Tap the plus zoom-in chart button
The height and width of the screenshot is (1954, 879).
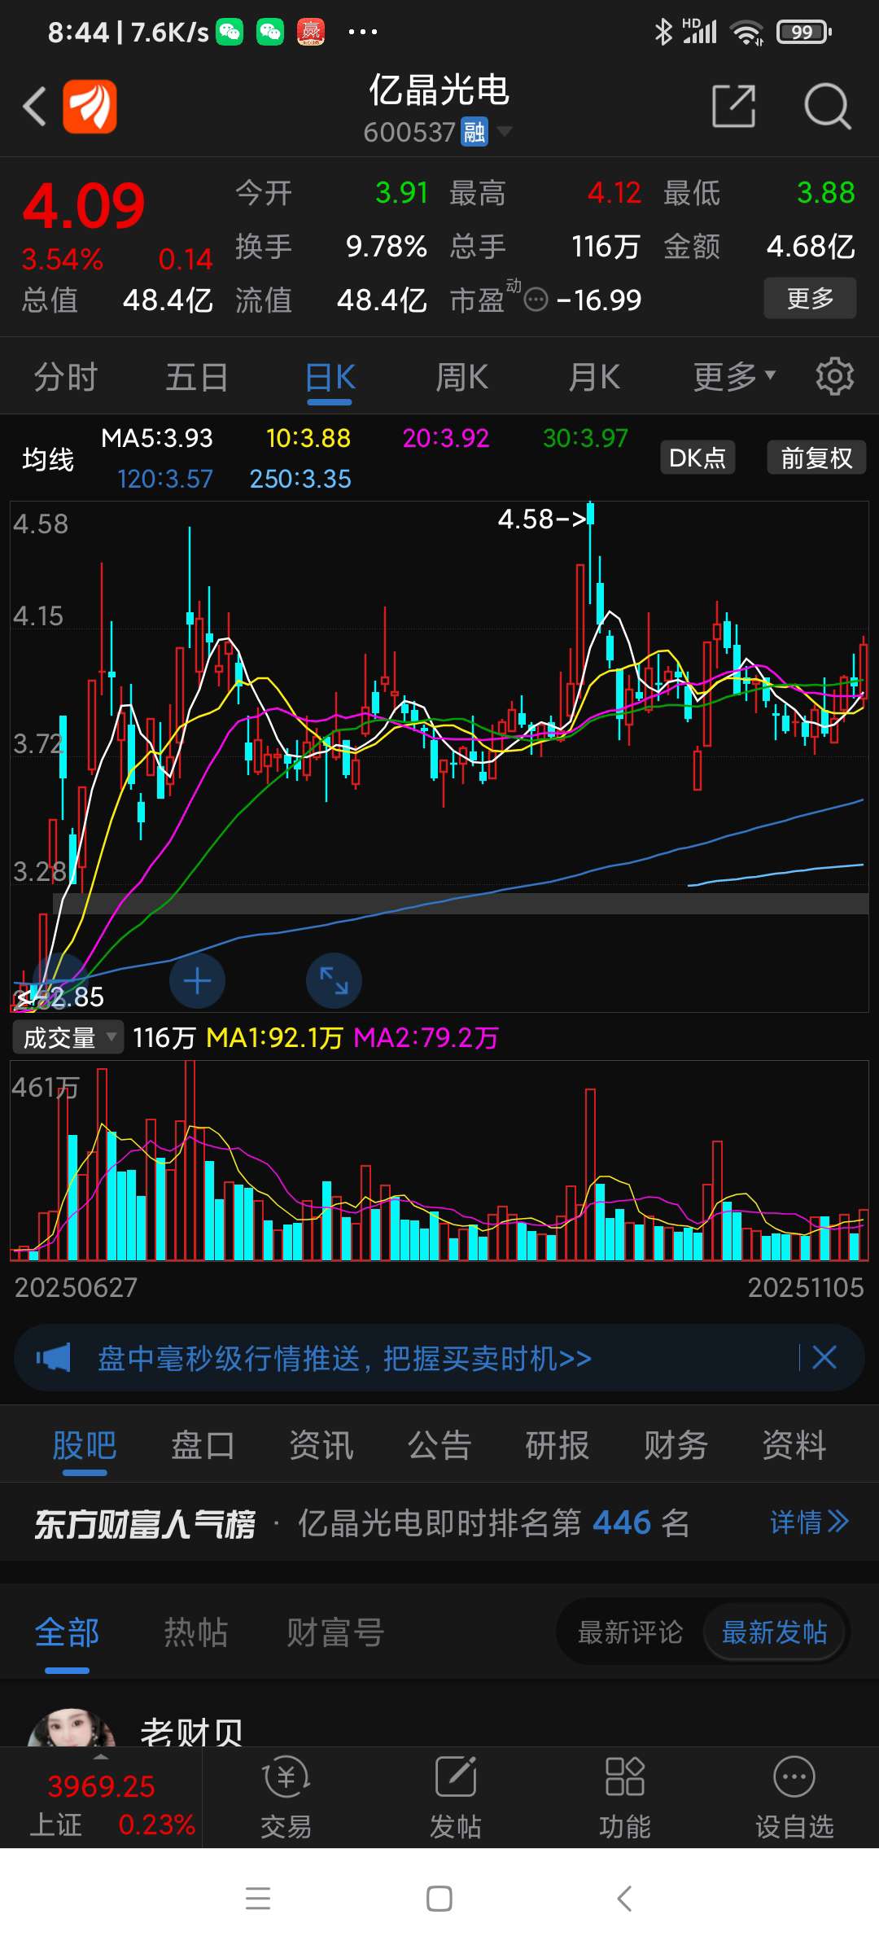[198, 981]
